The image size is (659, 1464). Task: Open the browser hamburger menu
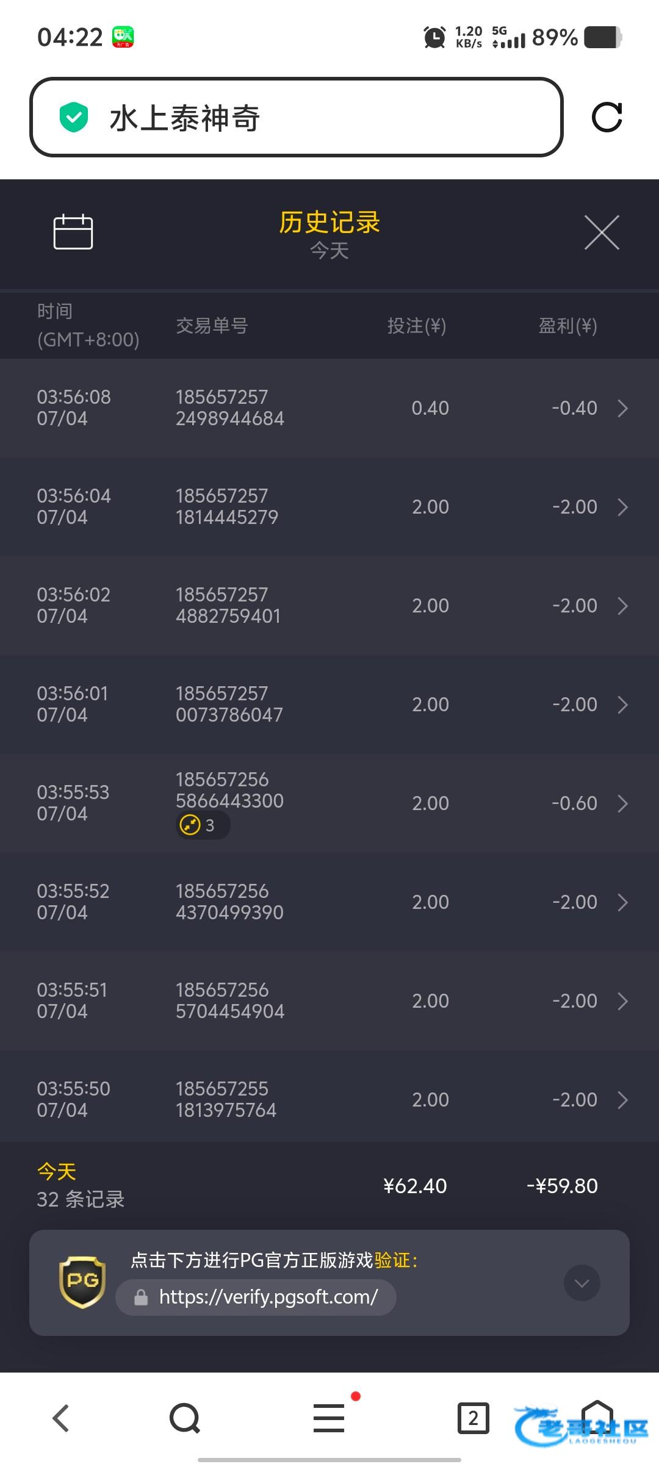(x=329, y=1418)
